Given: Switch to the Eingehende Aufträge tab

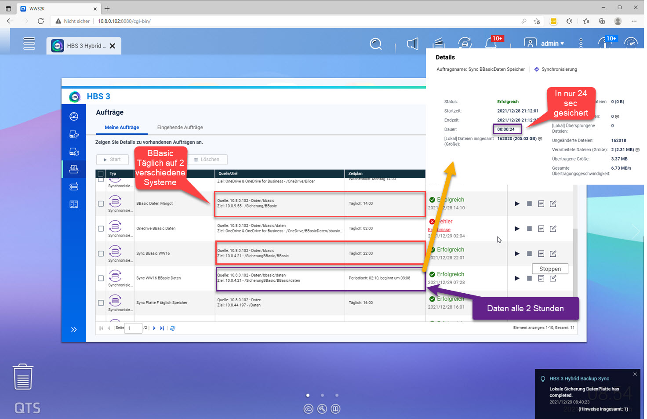Looking at the screenshot, I should 180,128.
